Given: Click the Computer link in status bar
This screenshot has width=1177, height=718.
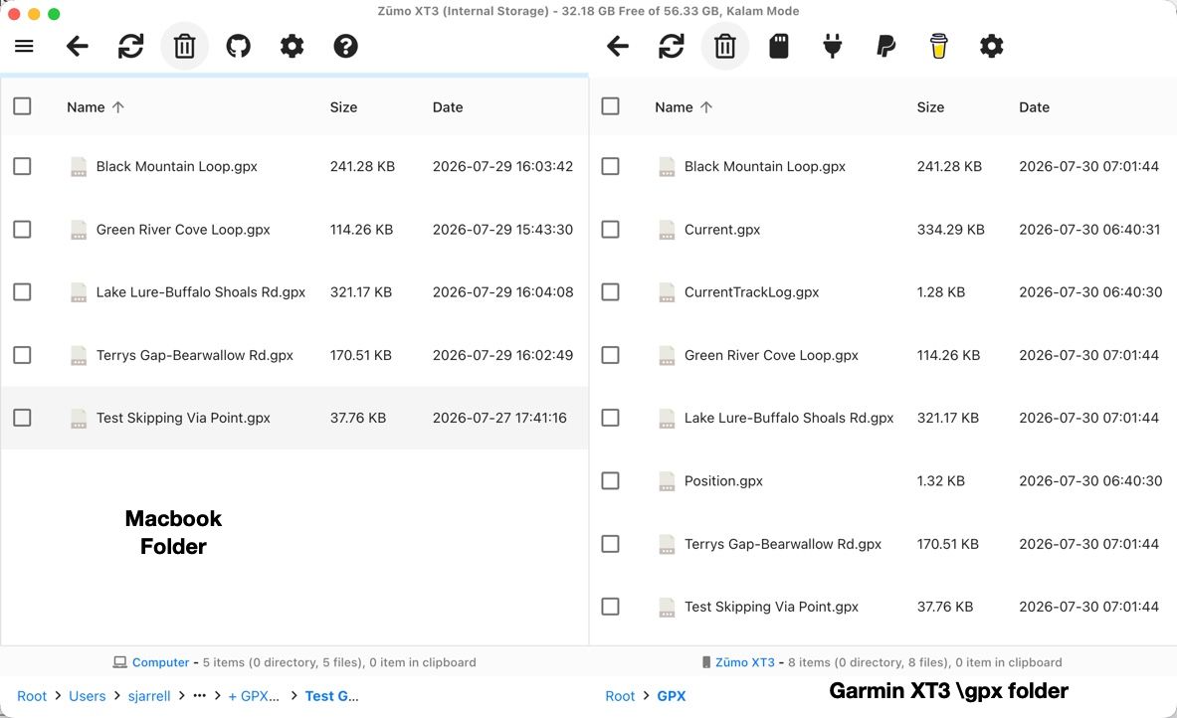Looking at the screenshot, I should coord(160,662).
